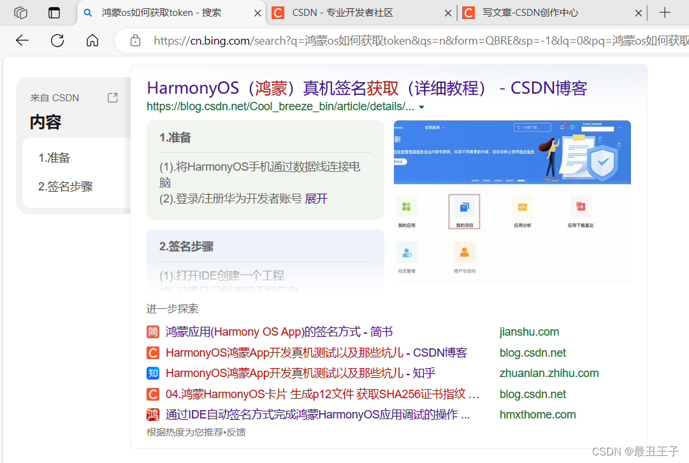
Task: Click the split screen icon near the tabs
Action: click(54, 12)
